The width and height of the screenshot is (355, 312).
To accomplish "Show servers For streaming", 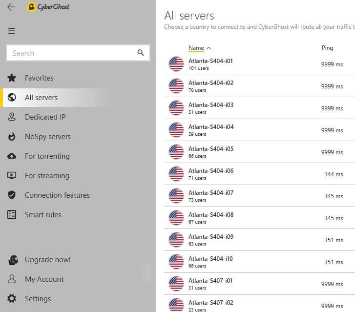I will (x=47, y=175).
